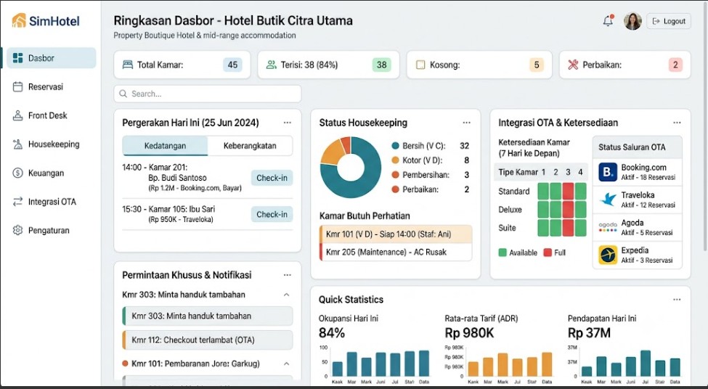
Task: Click the bed icon in Total Kamar card
Action: pos(128,65)
